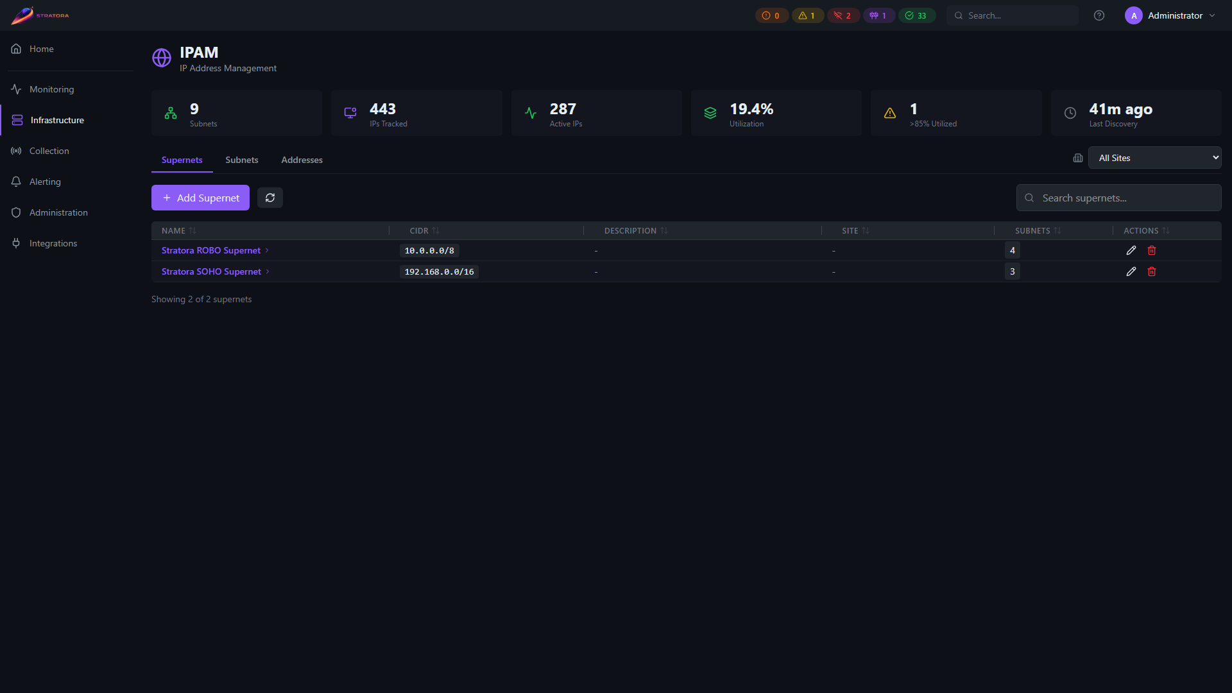Click the 192.168.0.0/16 CIDR value
1232x693 pixels.
[439, 272]
